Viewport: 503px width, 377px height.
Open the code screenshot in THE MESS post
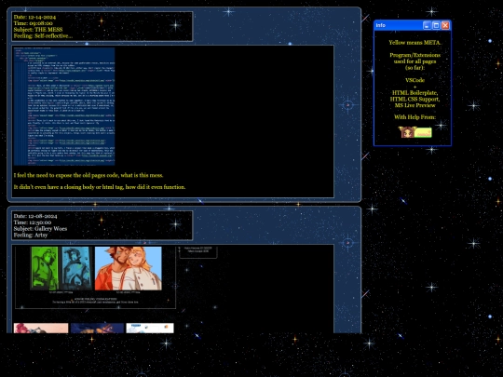click(64, 106)
